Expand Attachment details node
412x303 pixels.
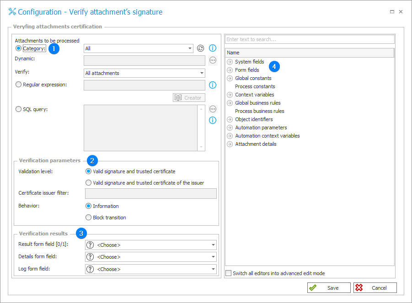[x=230, y=144]
